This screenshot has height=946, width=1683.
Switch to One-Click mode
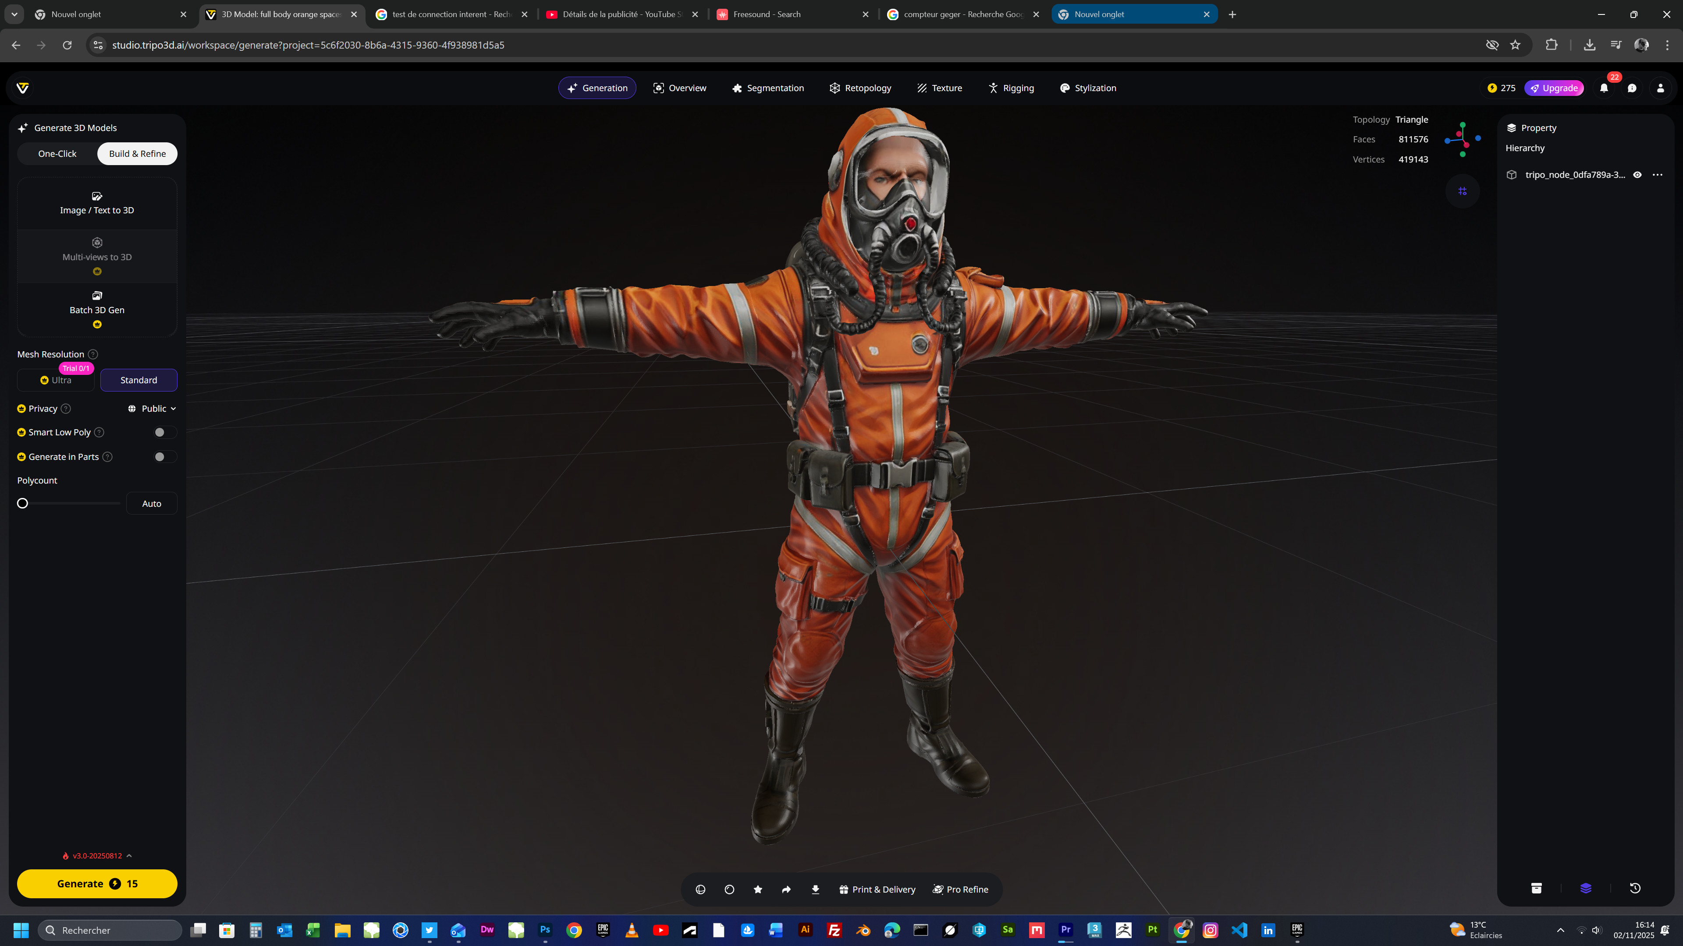click(57, 154)
